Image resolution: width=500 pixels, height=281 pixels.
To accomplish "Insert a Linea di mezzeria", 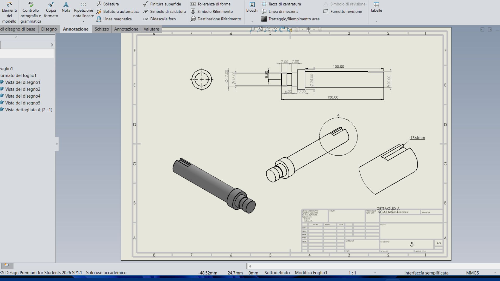I will pyautogui.click(x=280, y=11).
